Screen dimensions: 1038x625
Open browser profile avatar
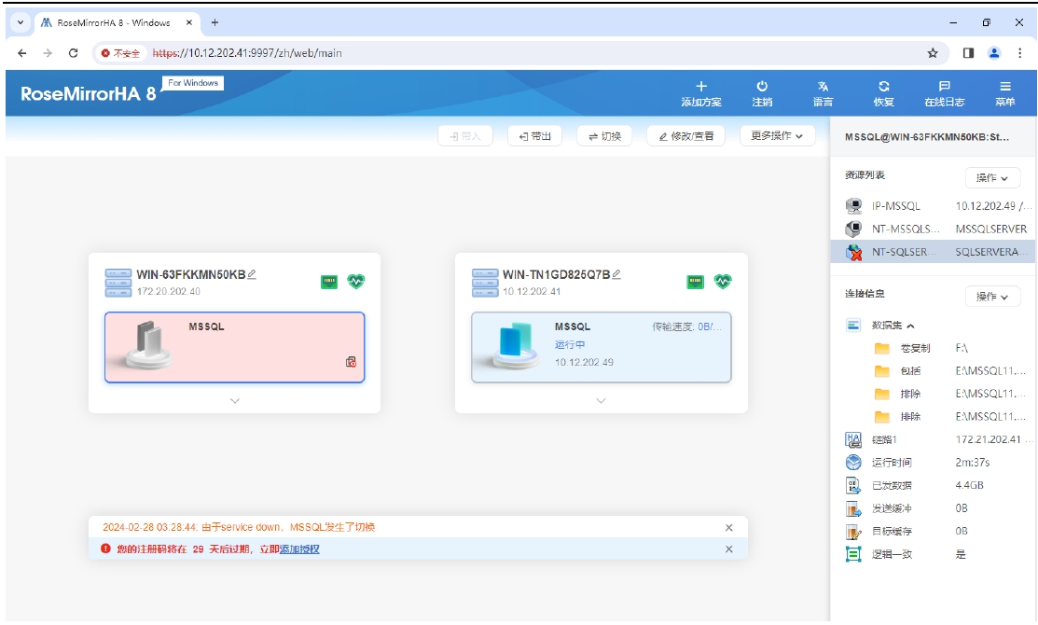pyautogui.click(x=993, y=53)
